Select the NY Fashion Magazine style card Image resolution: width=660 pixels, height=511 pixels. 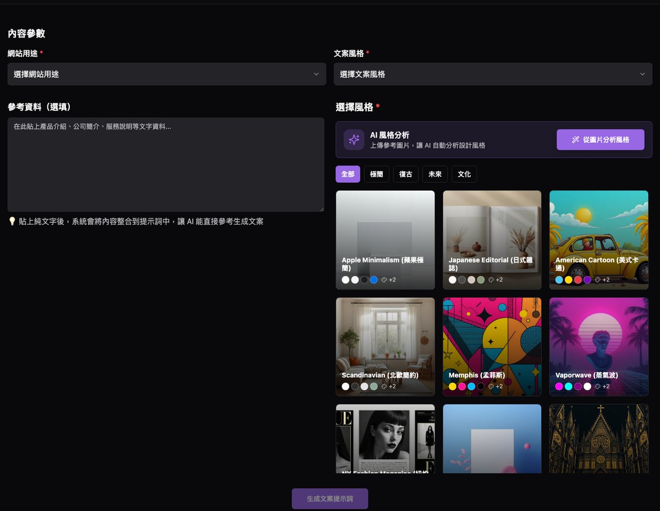385,439
